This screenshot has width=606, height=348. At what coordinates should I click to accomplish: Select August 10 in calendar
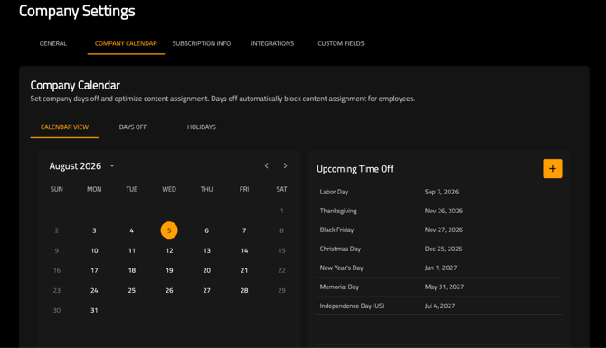pyautogui.click(x=94, y=250)
